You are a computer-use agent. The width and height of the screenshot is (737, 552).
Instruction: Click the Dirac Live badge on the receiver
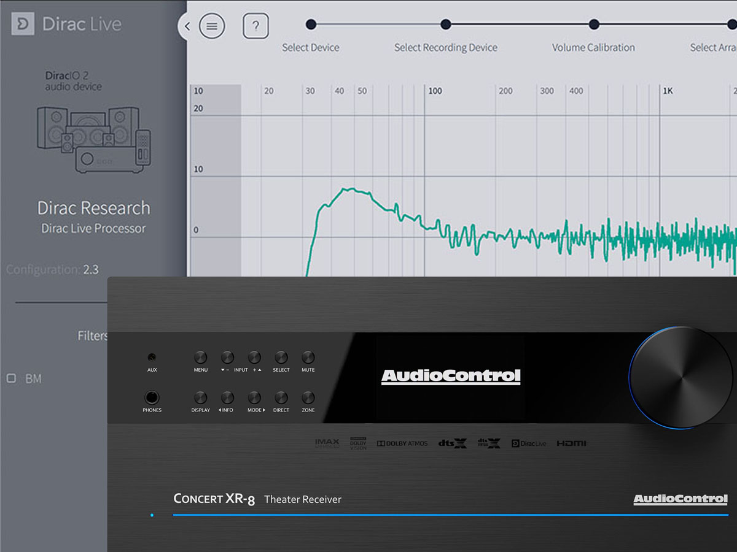[x=529, y=443]
